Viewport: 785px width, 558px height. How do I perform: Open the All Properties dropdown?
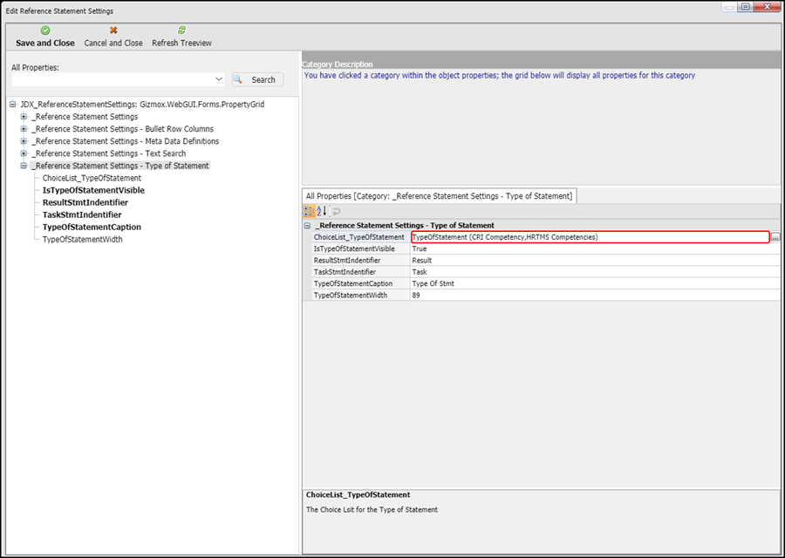pyautogui.click(x=218, y=79)
